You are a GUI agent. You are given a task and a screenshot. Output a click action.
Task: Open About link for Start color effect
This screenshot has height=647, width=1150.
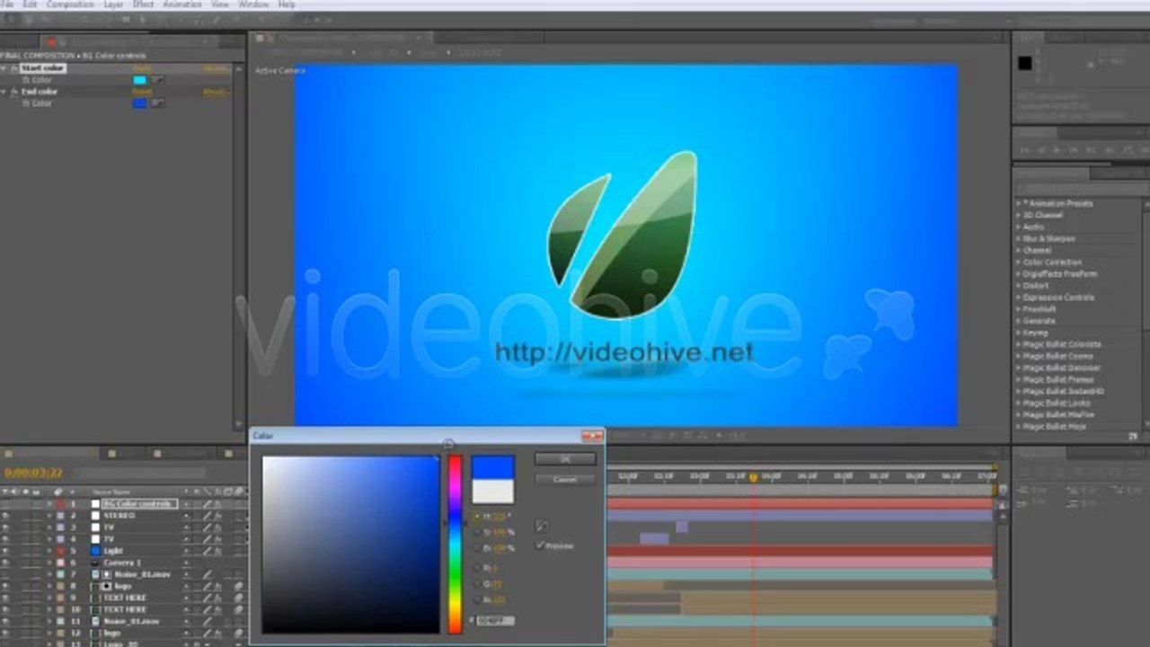(x=216, y=68)
